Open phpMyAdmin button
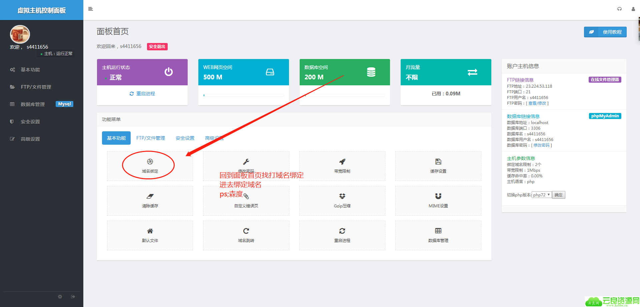The height and width of the screenshot is (307, 640). [x=605, y=116]
